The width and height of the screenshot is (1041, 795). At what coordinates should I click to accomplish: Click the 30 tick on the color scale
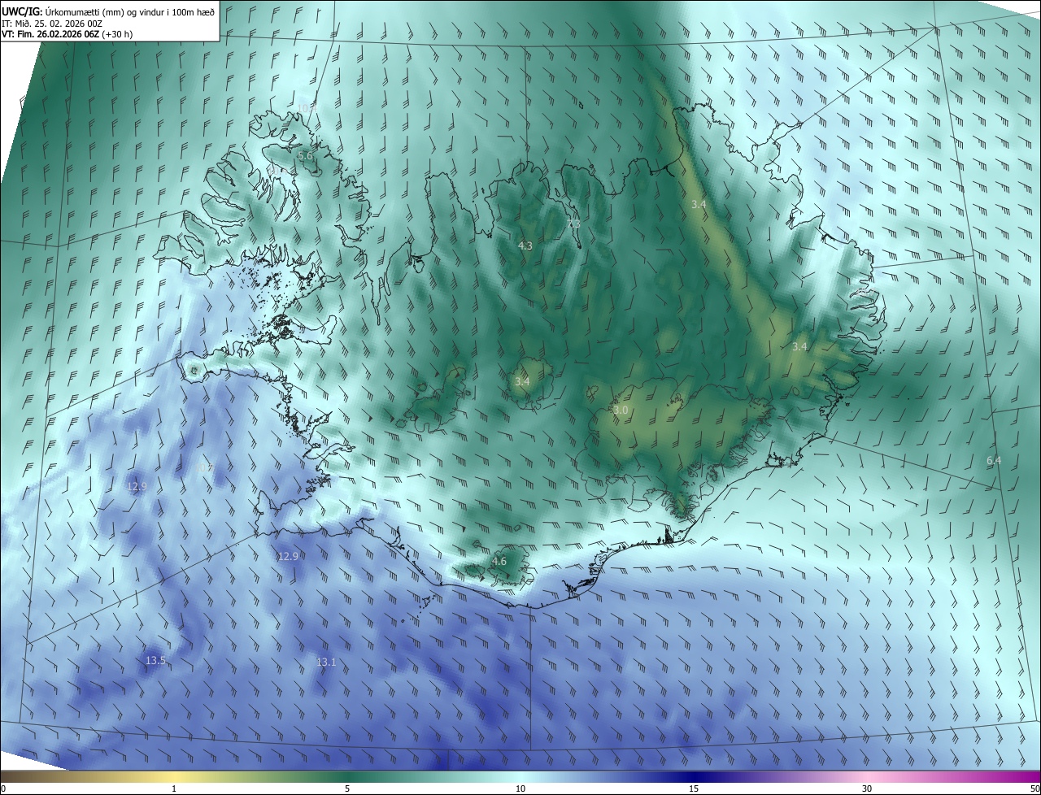pos(867,788)
